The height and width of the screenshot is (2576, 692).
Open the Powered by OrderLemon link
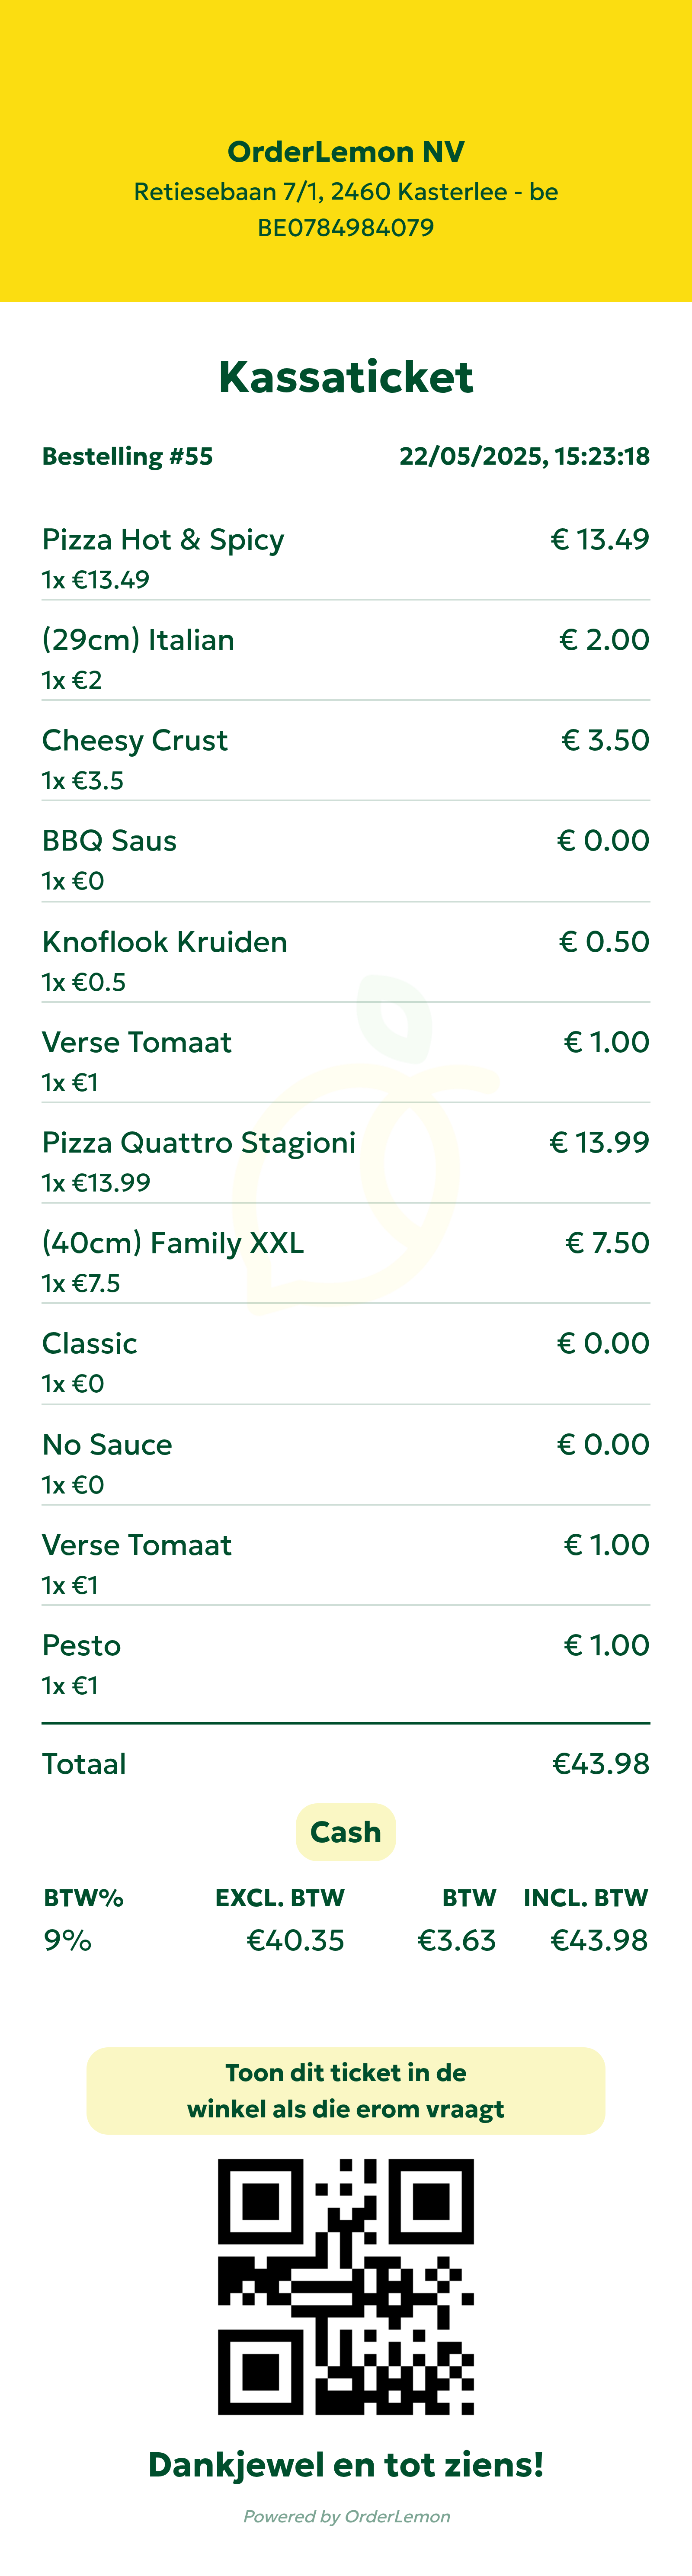click(346, 2516)
